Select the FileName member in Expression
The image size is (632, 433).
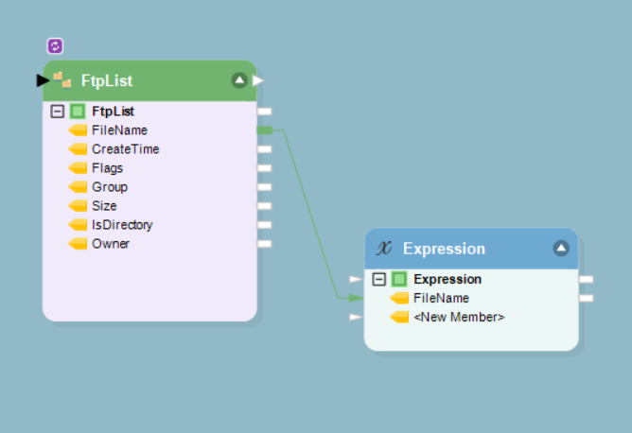tap(441, 298)
